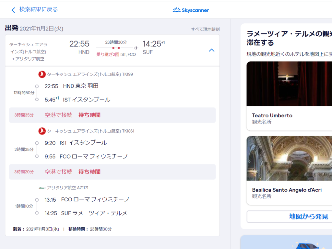Viewport: 332px width, 249px height.
Task: Click the 1時間10分 flight duration
Action: point(24,206)
